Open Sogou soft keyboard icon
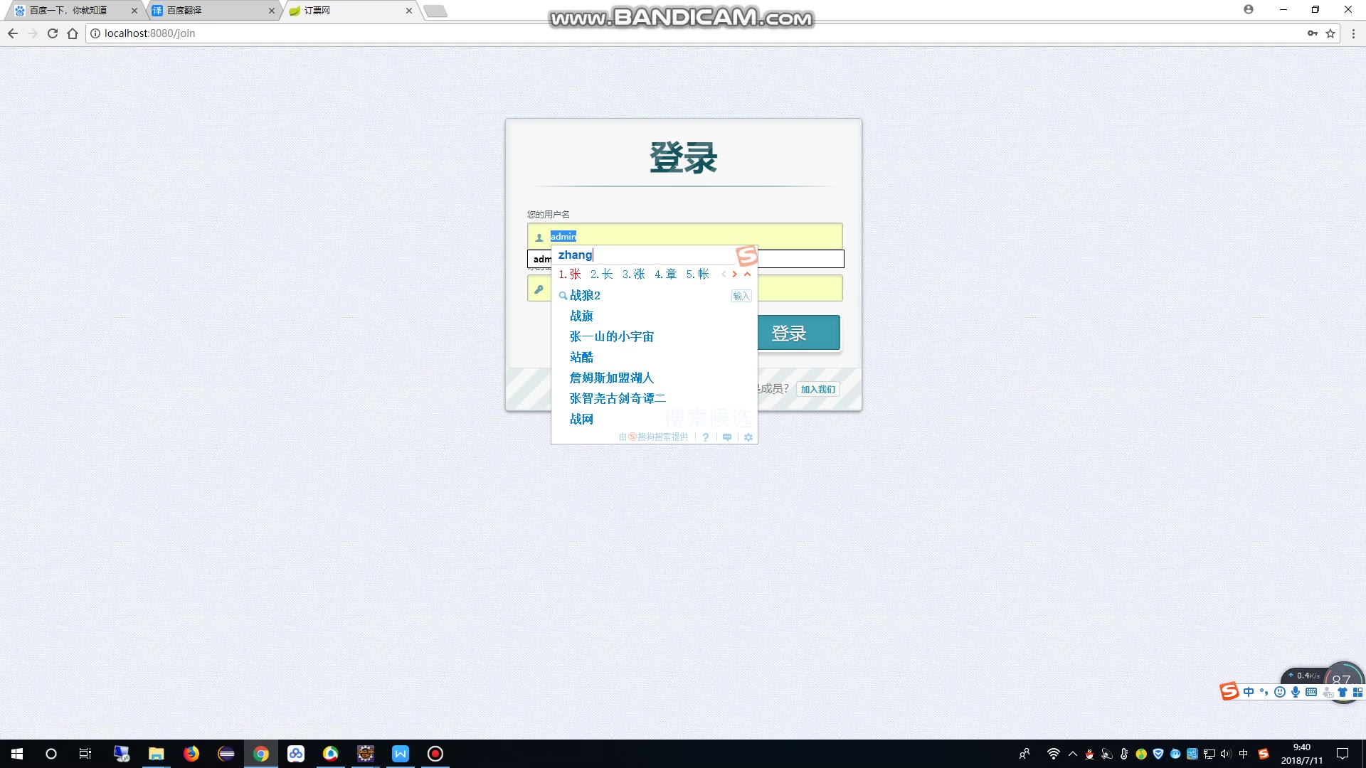Screen dimensions: 1366x768 (x=1311, y=692)
